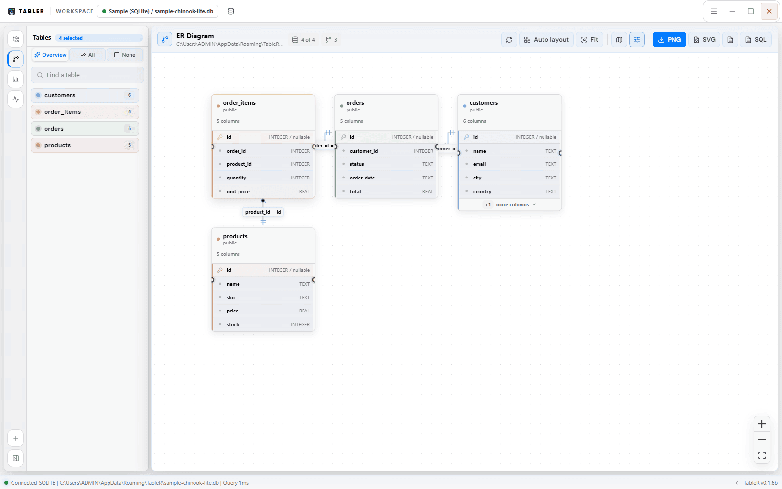Export documentation via the page icon

[730, 40]
